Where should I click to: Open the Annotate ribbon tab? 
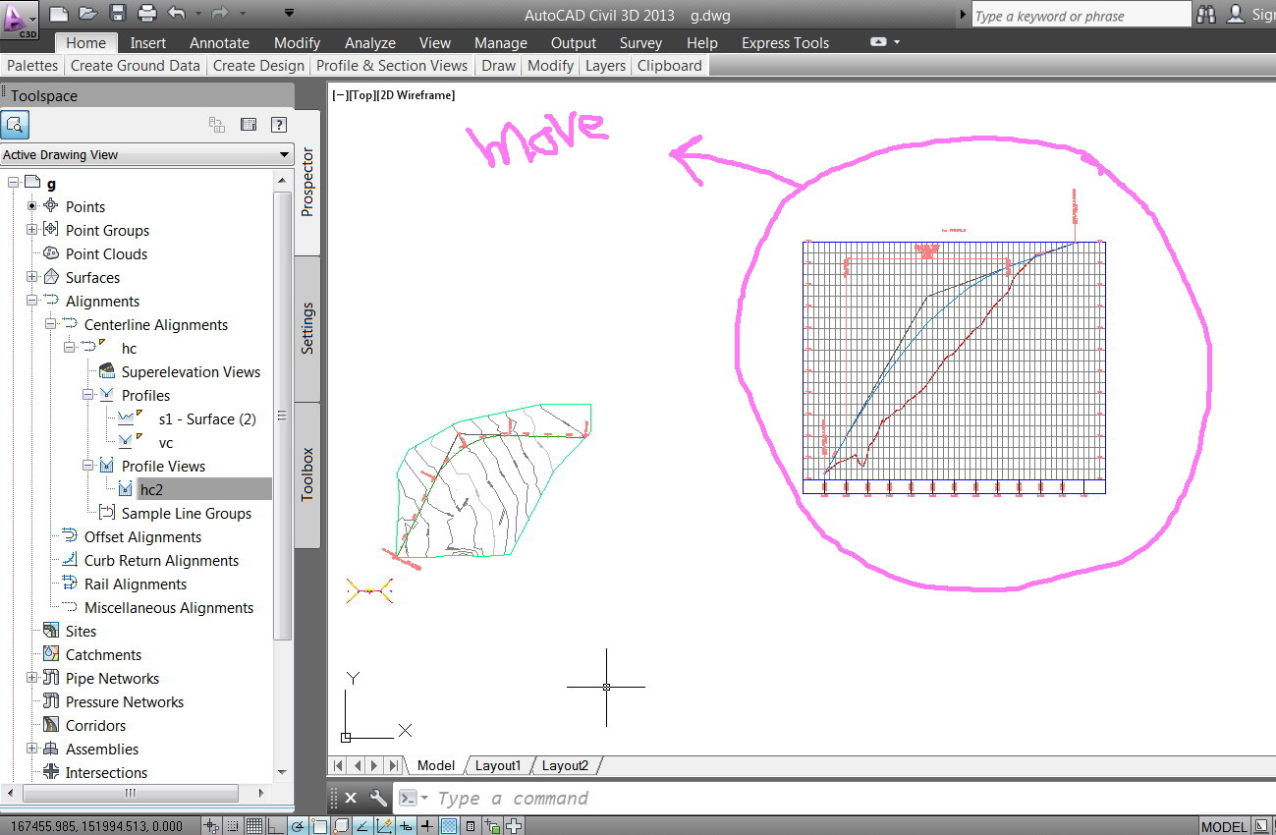[219, 43]
